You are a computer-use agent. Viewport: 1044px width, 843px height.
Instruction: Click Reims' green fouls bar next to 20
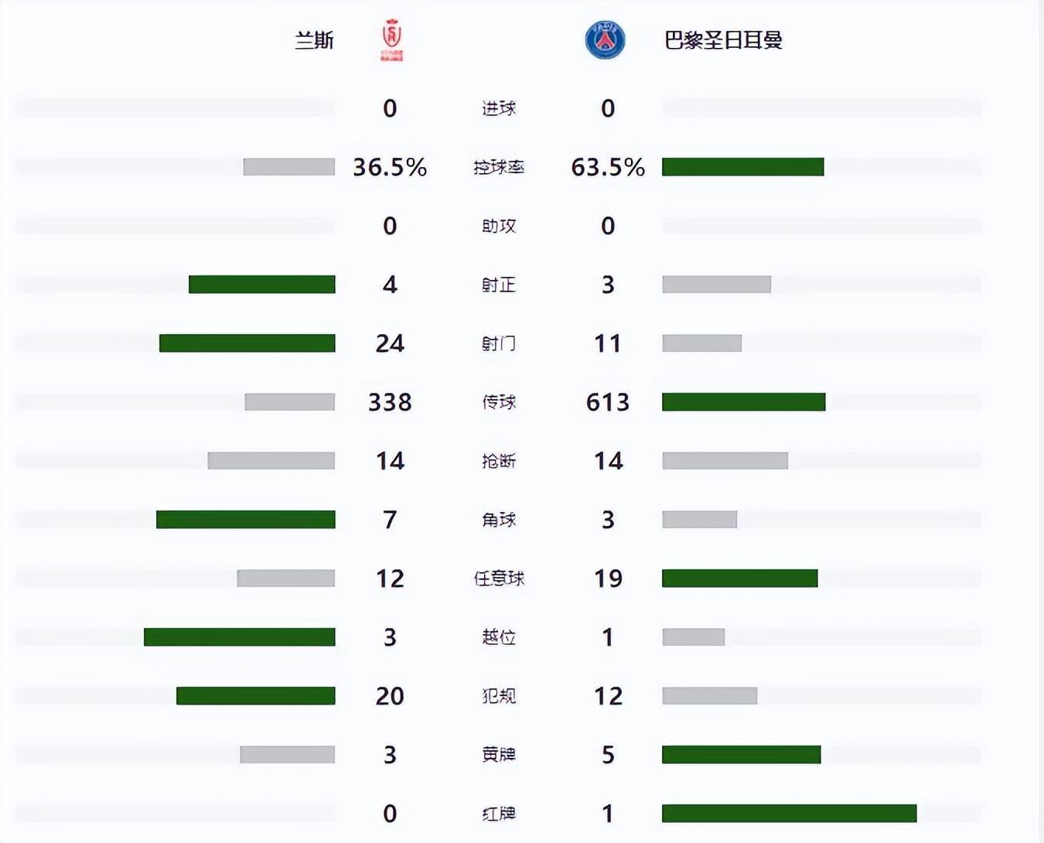click(256, 696)
